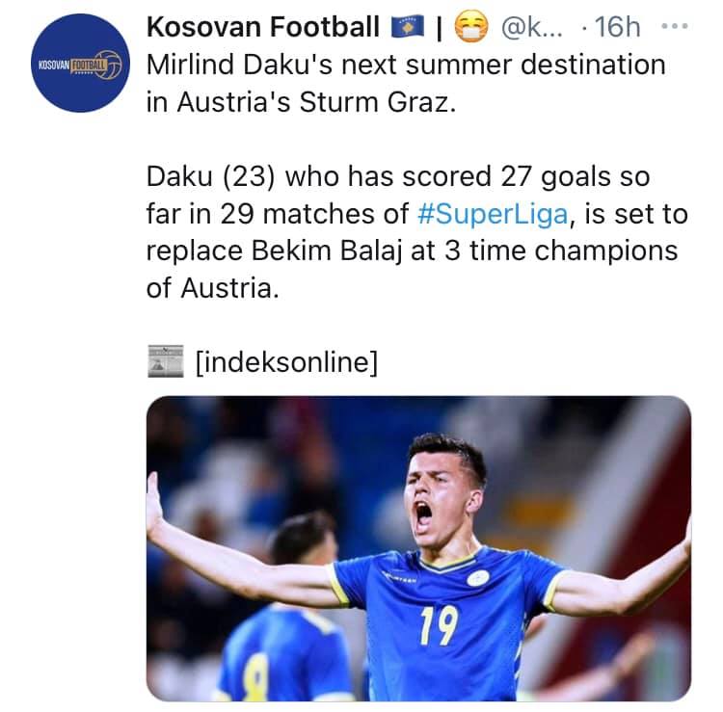This screenshot has width=723, height=712.
Task: Open the attached photo of player 19
Action: click(418, 548)
